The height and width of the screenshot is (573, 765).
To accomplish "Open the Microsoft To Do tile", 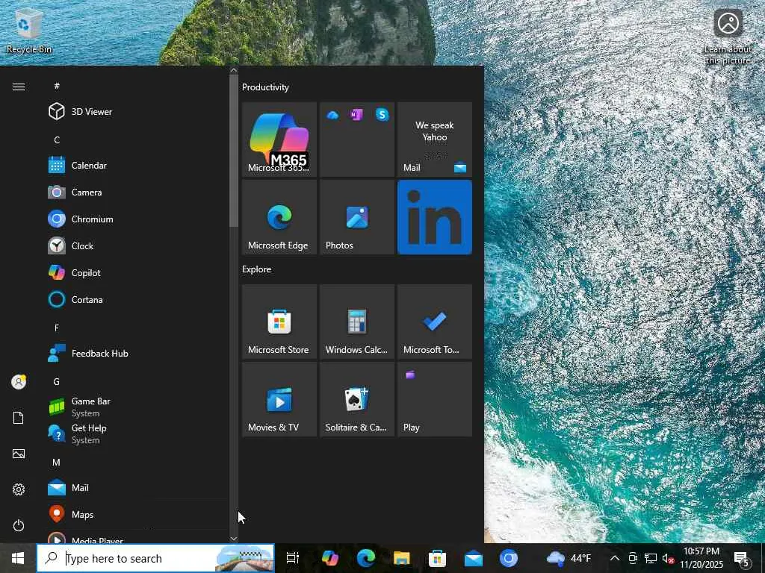I will click(x=435, y=322).
